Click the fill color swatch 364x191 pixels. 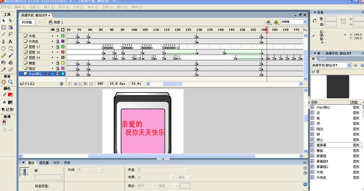(10, 102)
